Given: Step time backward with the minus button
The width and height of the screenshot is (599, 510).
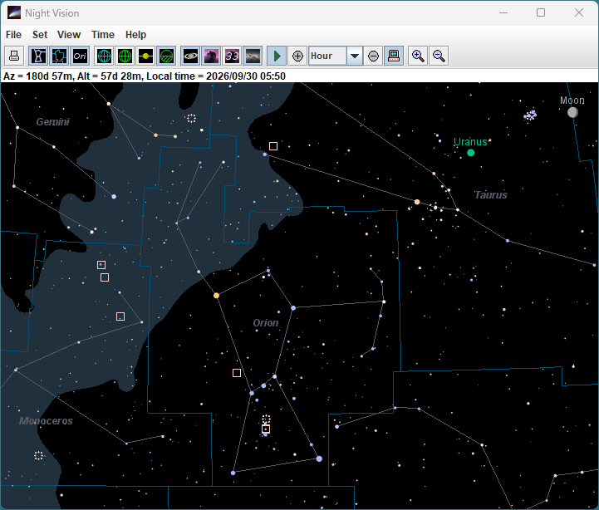Looking at the screenshot, I should pyautogui.click(x=373, y=56).
